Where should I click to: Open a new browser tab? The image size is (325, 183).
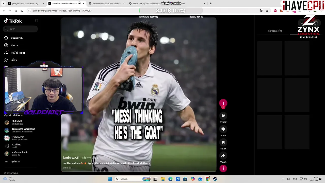210,4
